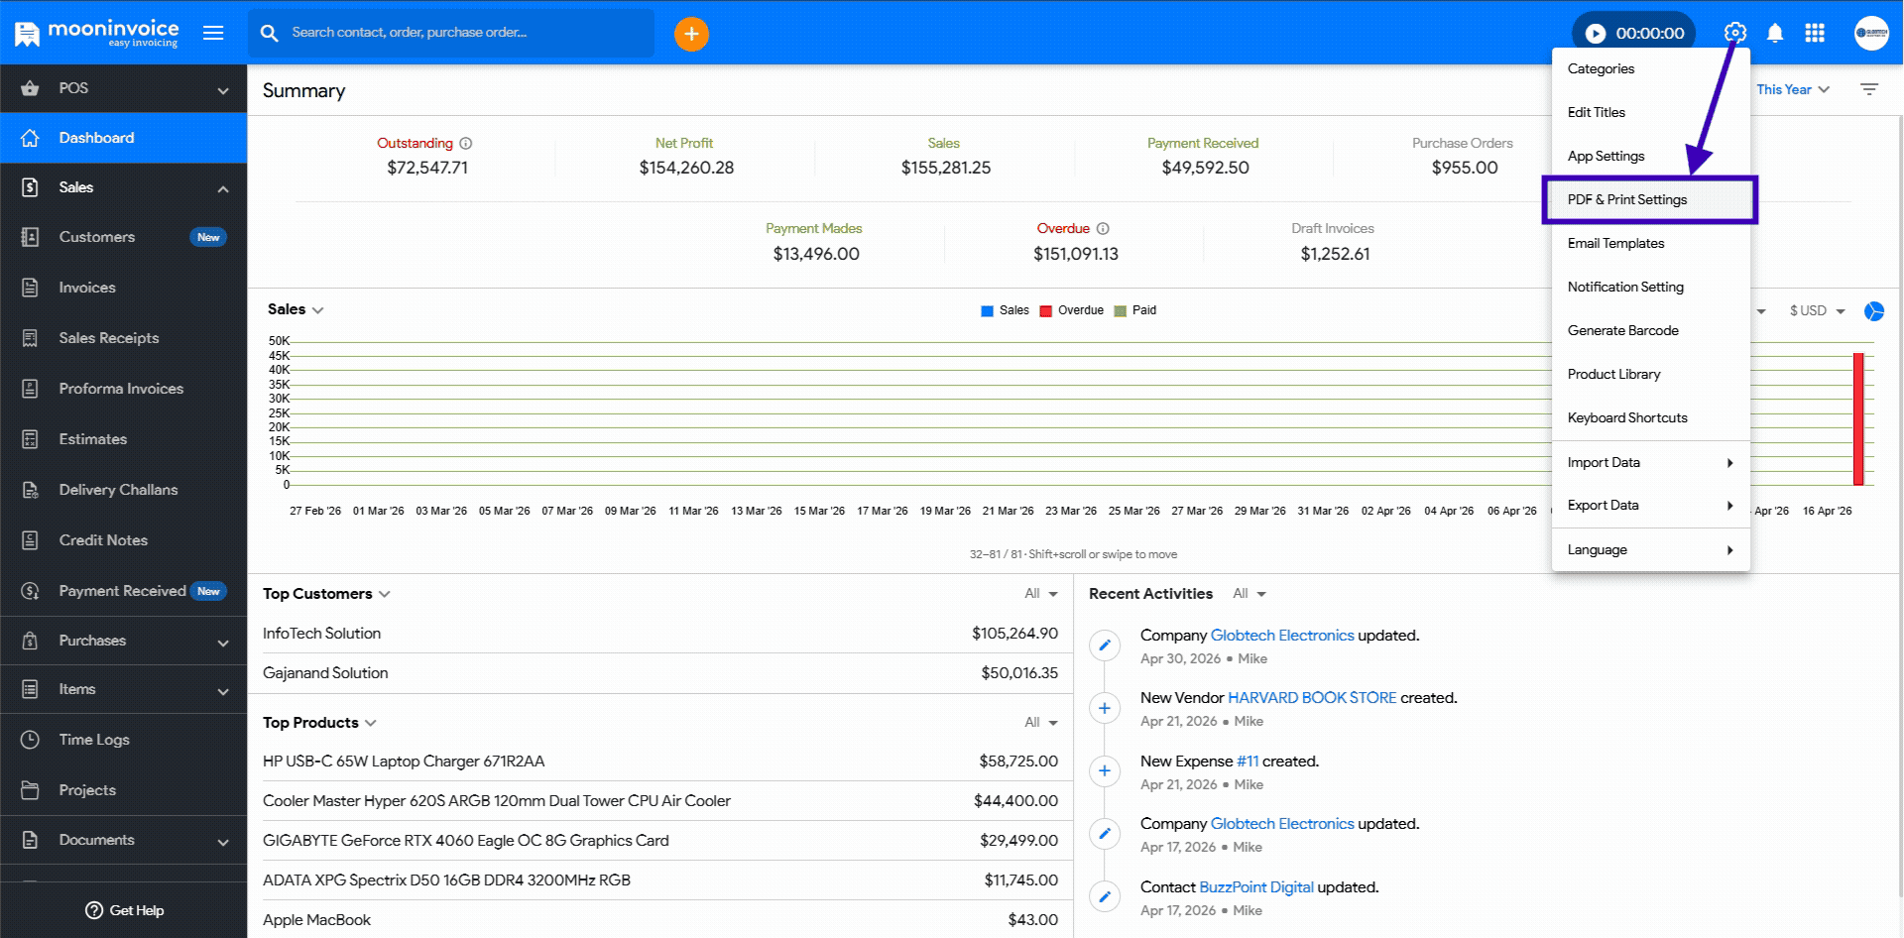The height and width of the screenshot is (938, 1904).
Task: Open Keyboard Shortcuts menu item
Action: click(1650, 417)
